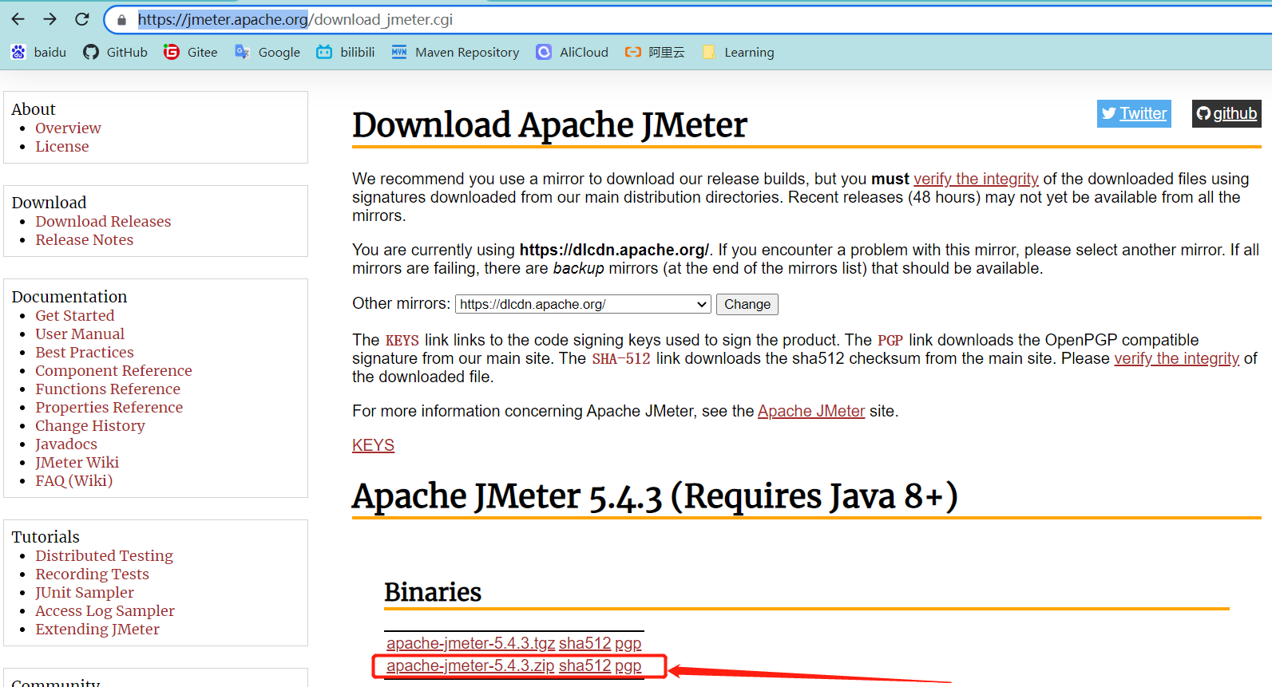Open Best Practices page

pyautogui.click(x=85, y=352)
